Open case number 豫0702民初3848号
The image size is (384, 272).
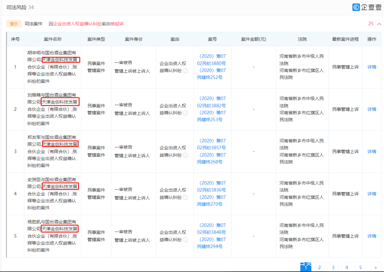[212, 229]
